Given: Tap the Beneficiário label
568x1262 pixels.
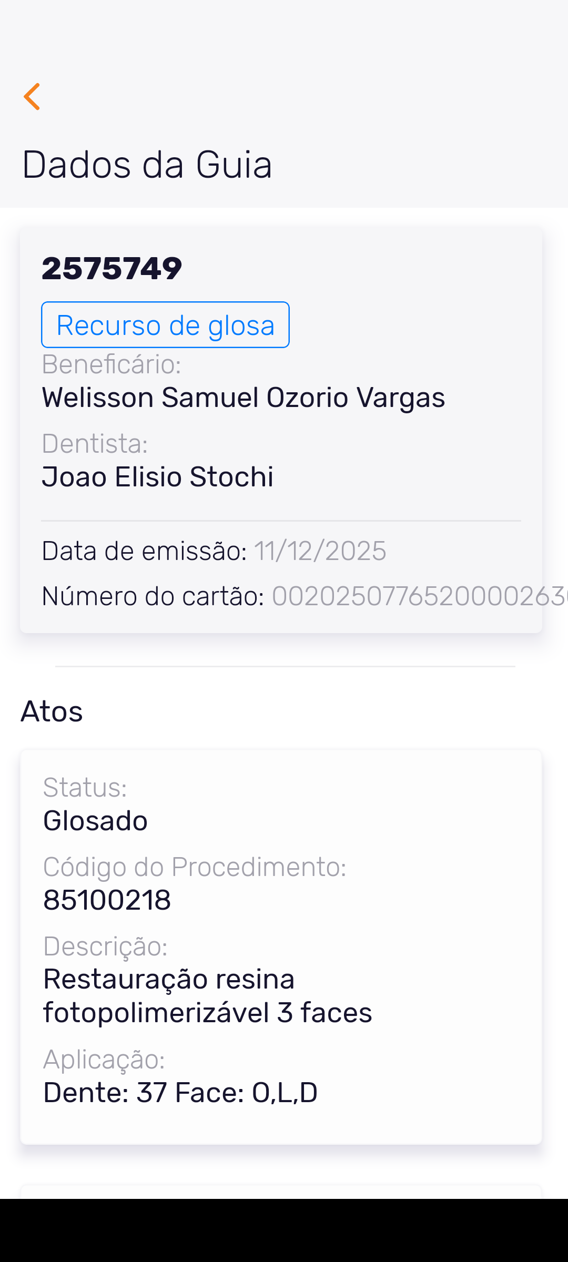Looking at the screenshot, I should (111, 364).
